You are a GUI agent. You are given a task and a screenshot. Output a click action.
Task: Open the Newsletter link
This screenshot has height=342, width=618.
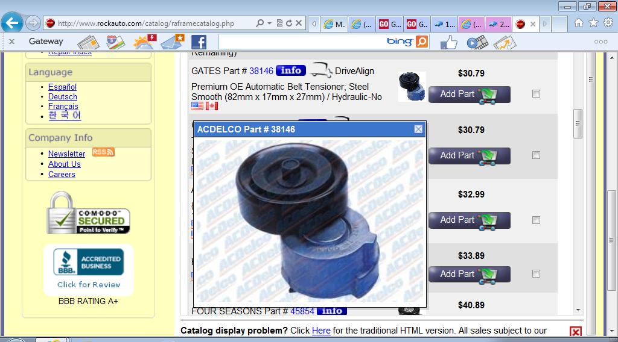tap(66, 154)
